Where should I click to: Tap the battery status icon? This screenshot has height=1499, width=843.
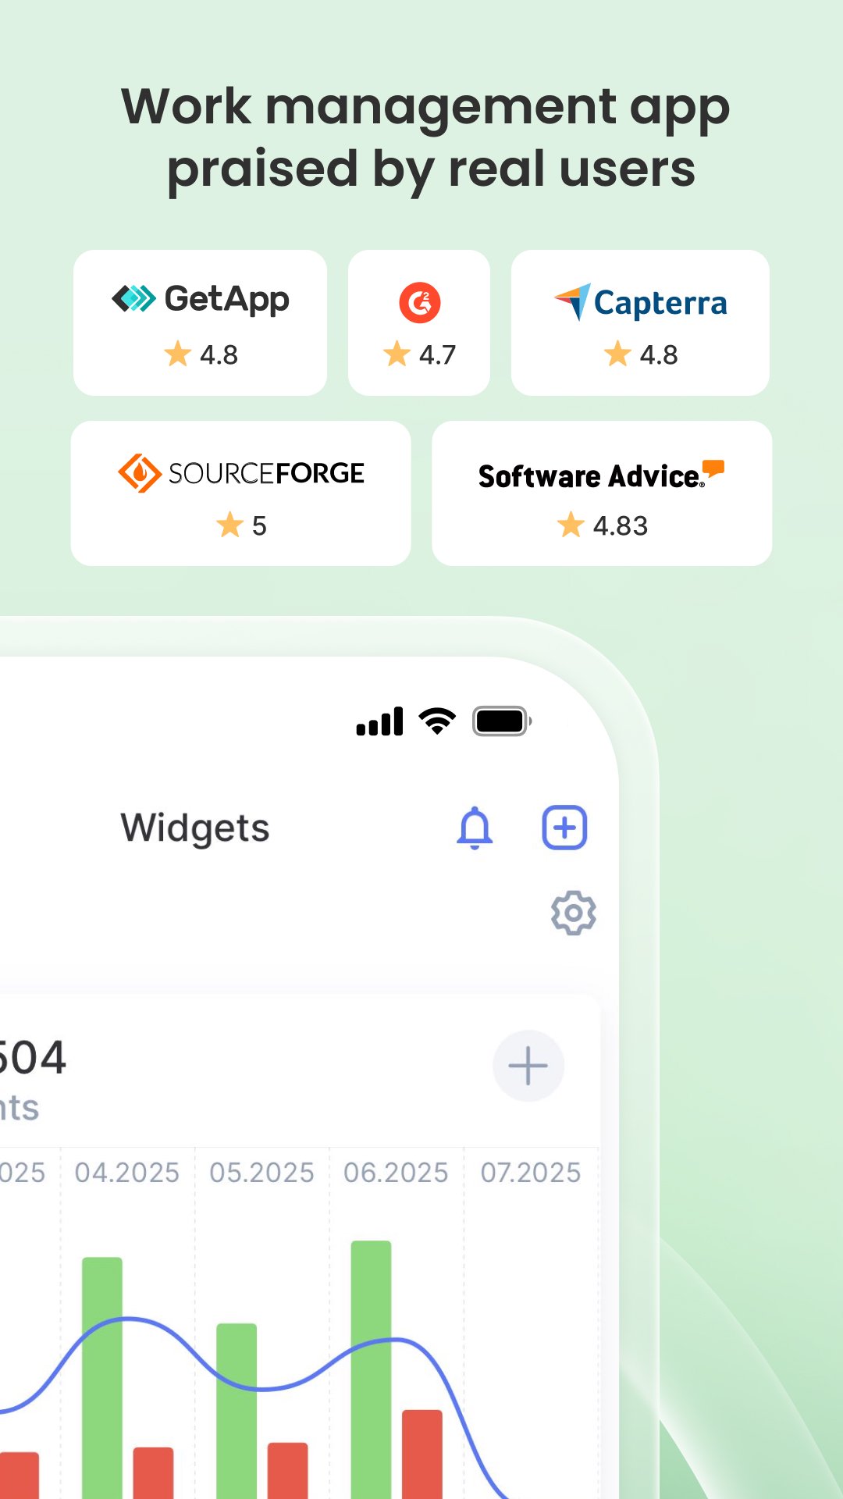(502, 721)
